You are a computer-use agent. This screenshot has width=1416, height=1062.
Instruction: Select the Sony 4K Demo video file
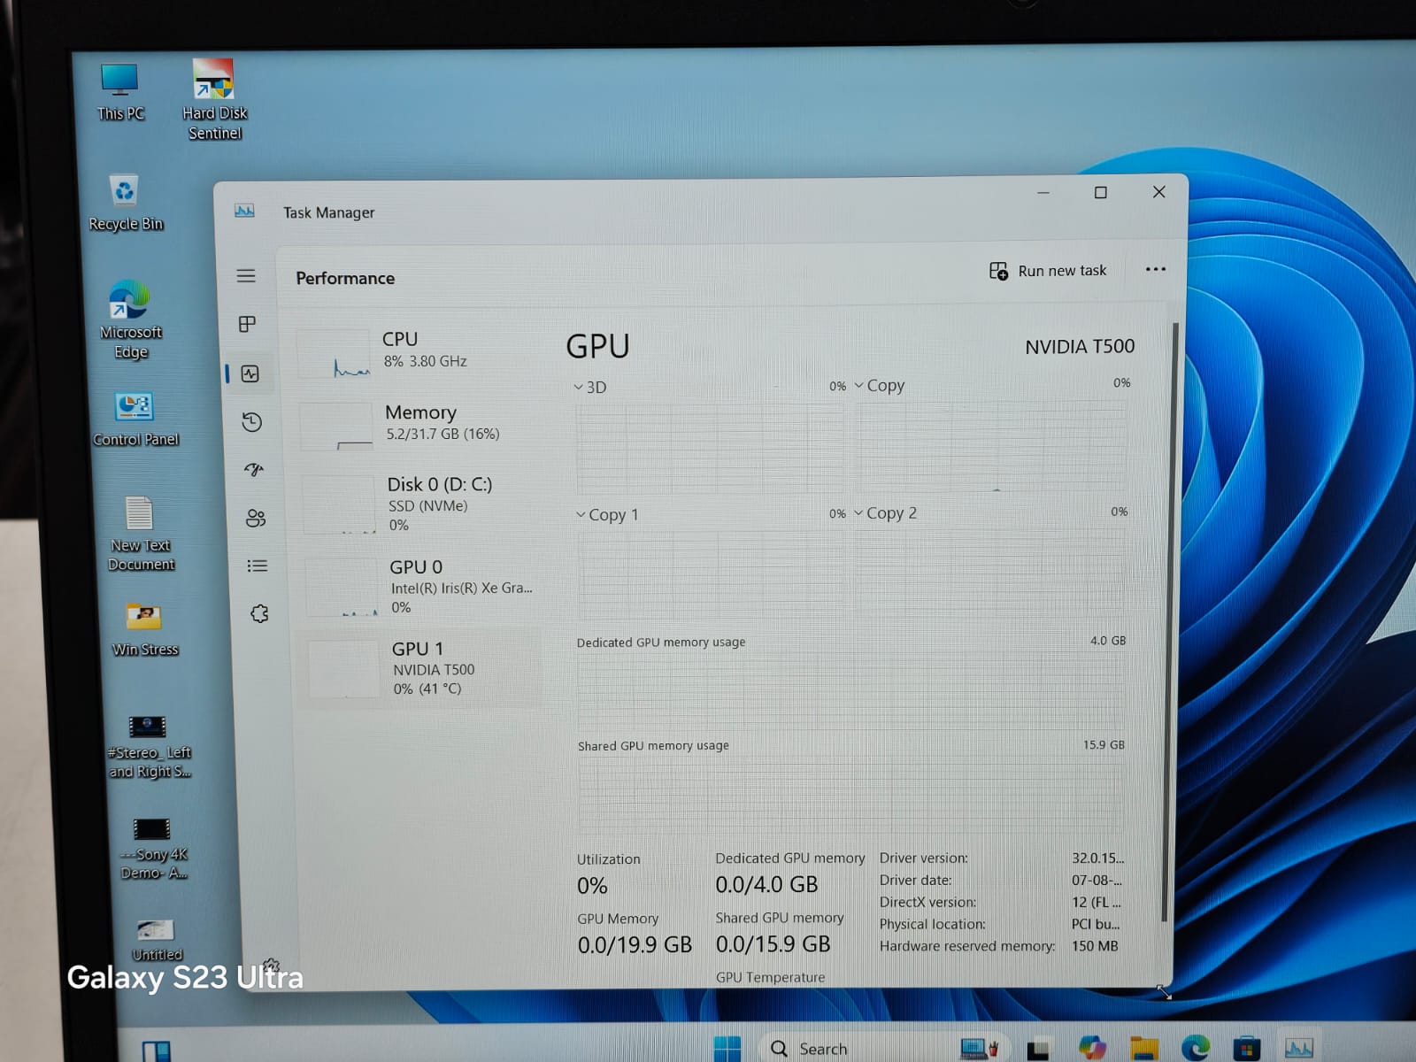click(153, 849)
